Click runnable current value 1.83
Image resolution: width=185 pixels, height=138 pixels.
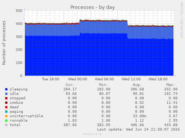point(72,121)
